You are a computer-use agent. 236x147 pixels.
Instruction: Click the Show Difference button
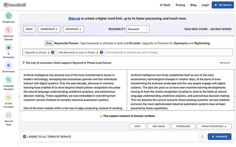pyautogui.click(x=214, y=126)
